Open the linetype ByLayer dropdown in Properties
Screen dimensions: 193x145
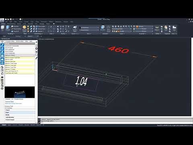[x=144, y=31]
